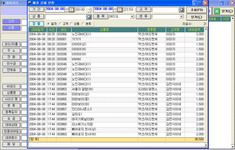Open the start date calendar picker icon

point(72,10)
